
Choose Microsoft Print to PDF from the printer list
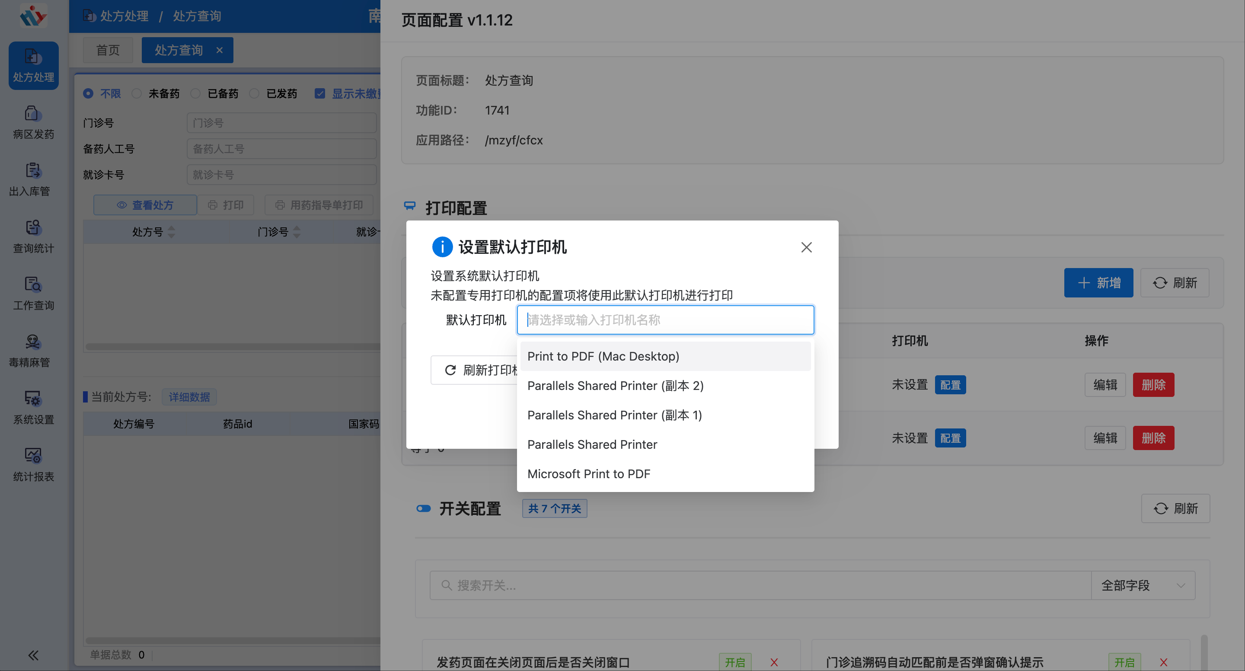coord(589,474)
